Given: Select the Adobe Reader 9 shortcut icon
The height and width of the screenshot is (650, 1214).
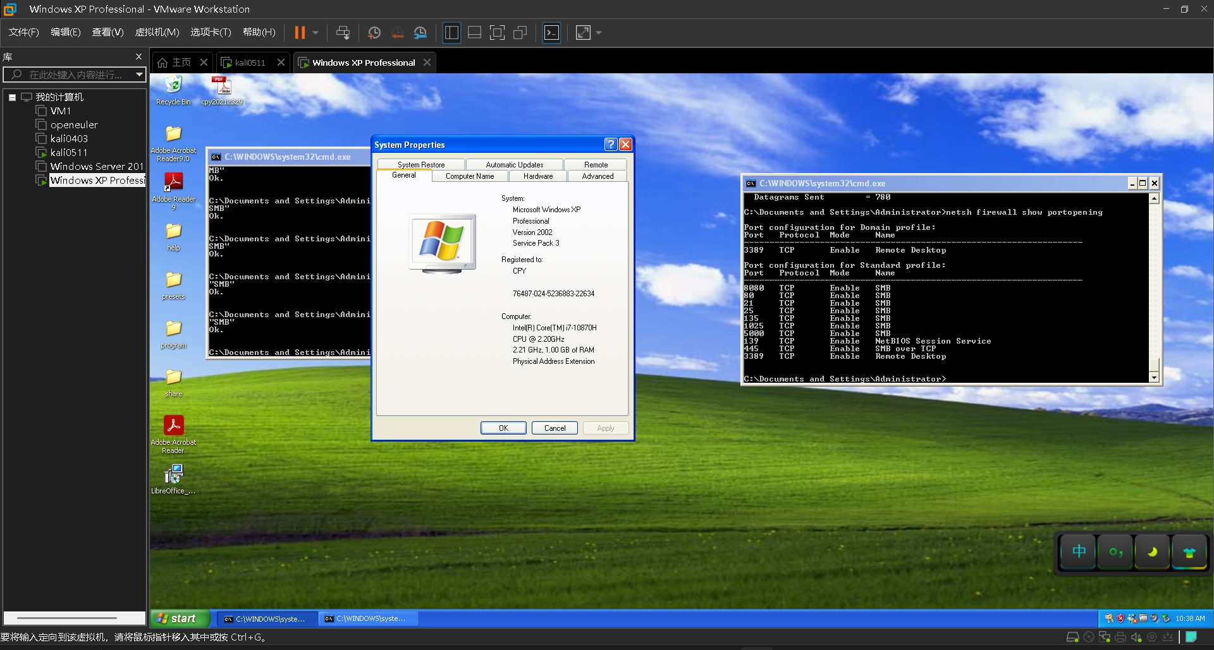Looking at the screenshot, I should coord(174,191).
